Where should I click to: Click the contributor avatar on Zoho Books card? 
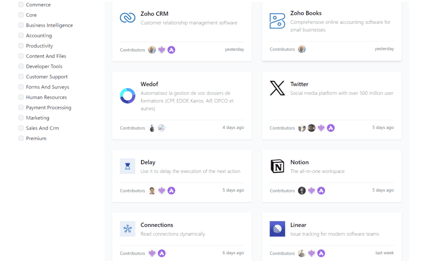[x=302, y=49]
